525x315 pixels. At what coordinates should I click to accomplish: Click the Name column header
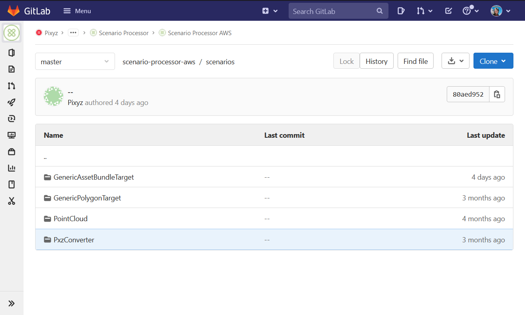click(53, 135)
